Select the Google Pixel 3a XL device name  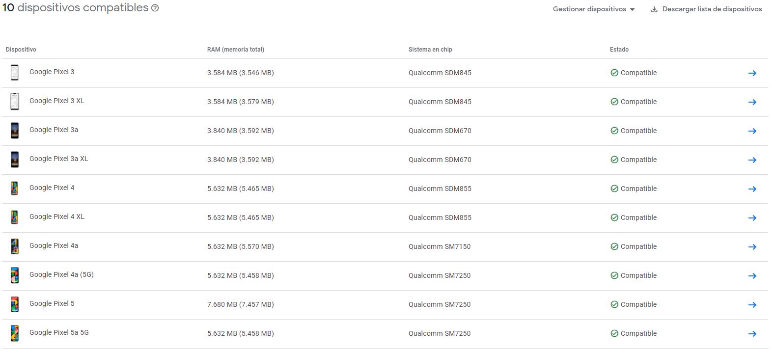(x=59, y=159)
